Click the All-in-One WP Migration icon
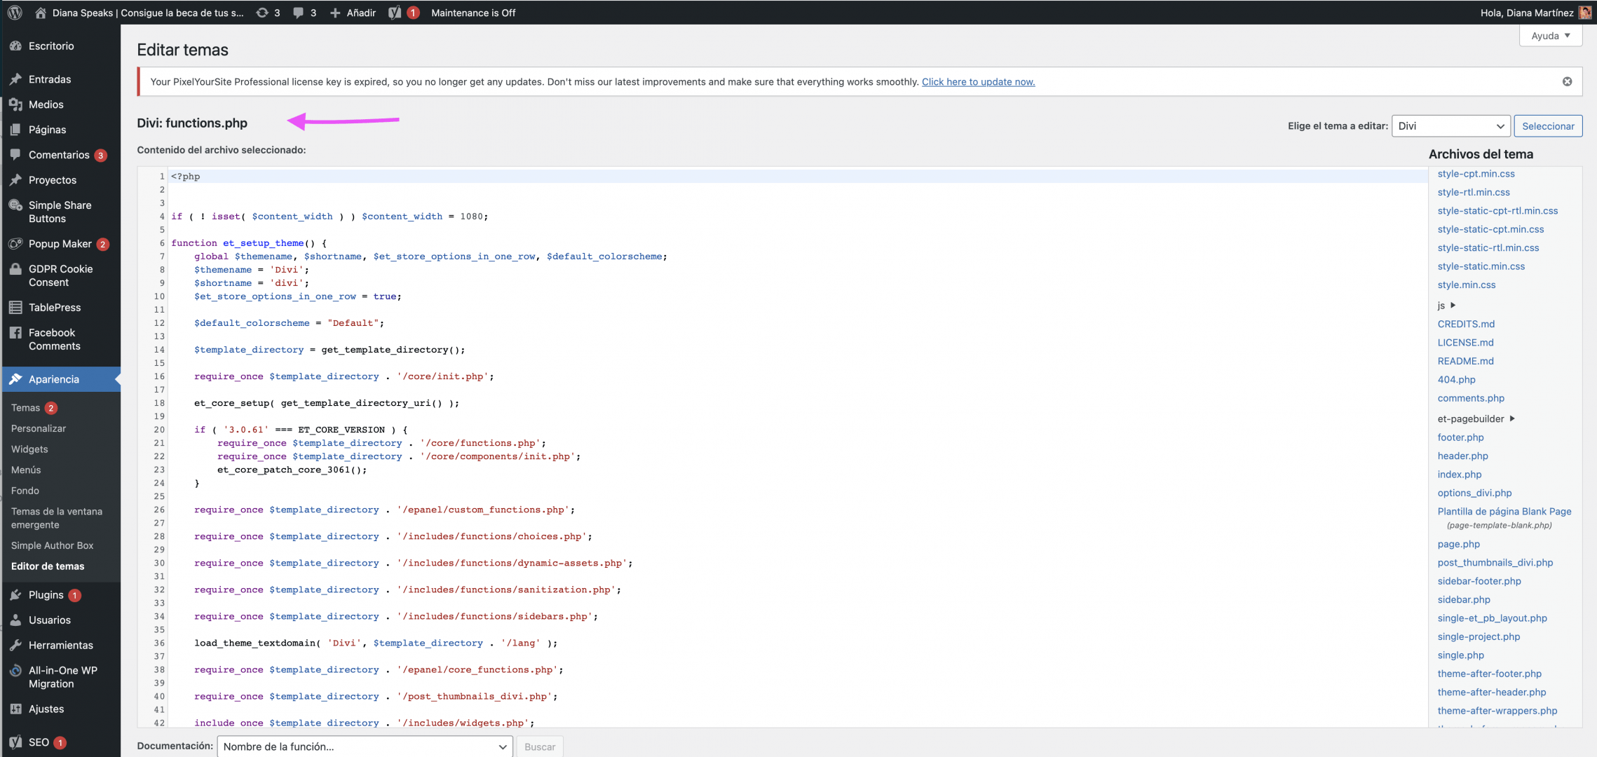 (15, 671)
